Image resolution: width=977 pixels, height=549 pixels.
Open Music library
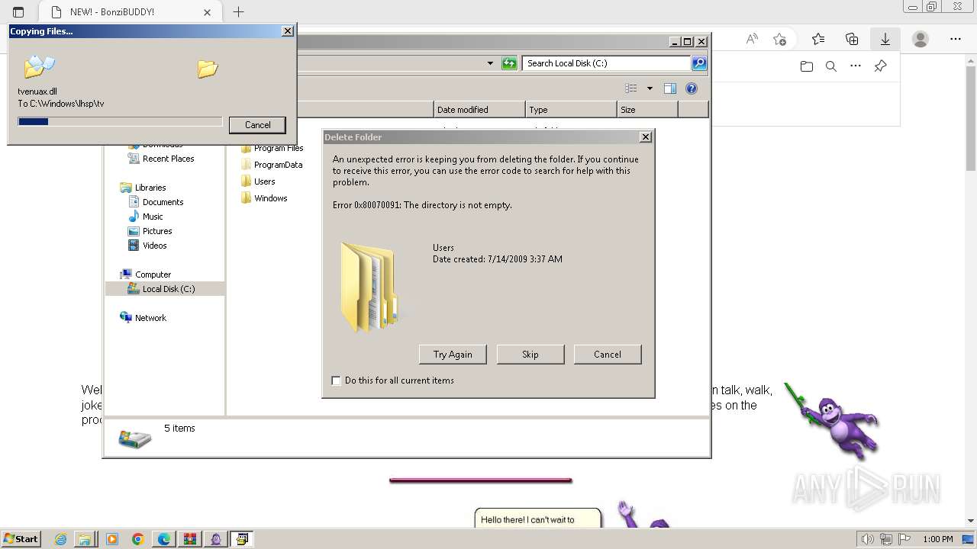(x=146, y=217)
